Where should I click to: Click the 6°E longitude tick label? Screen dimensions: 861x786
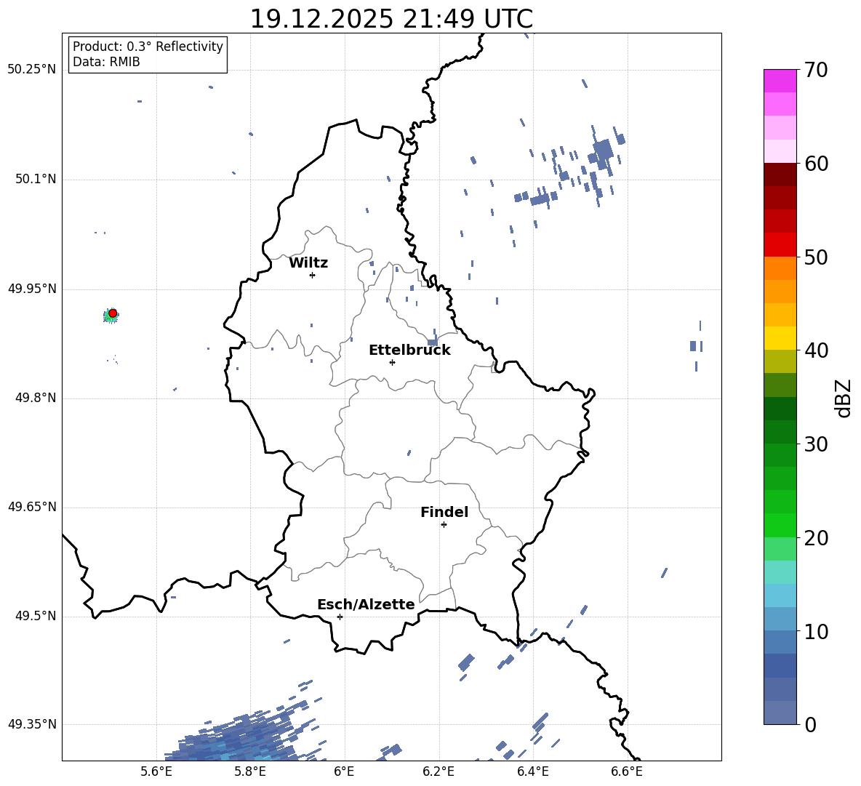click(344, 771)
